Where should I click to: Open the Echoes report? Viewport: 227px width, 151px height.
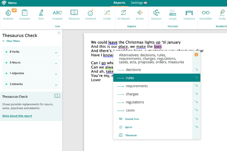pyautogui.click(x=140, y=14)
